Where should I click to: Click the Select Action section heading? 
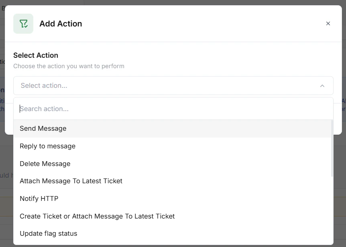tap(36, 55)
